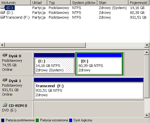Sort by the Wolumin column header
This screenshot has height=123, width=150.
point(15,3)
